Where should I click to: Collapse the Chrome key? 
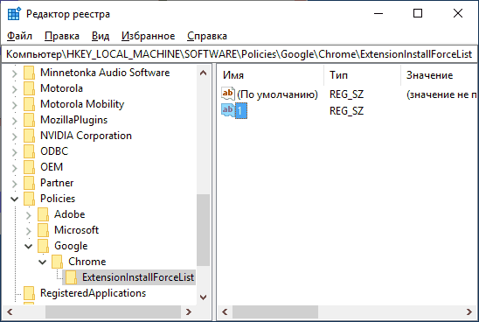(x=43, y=262)
